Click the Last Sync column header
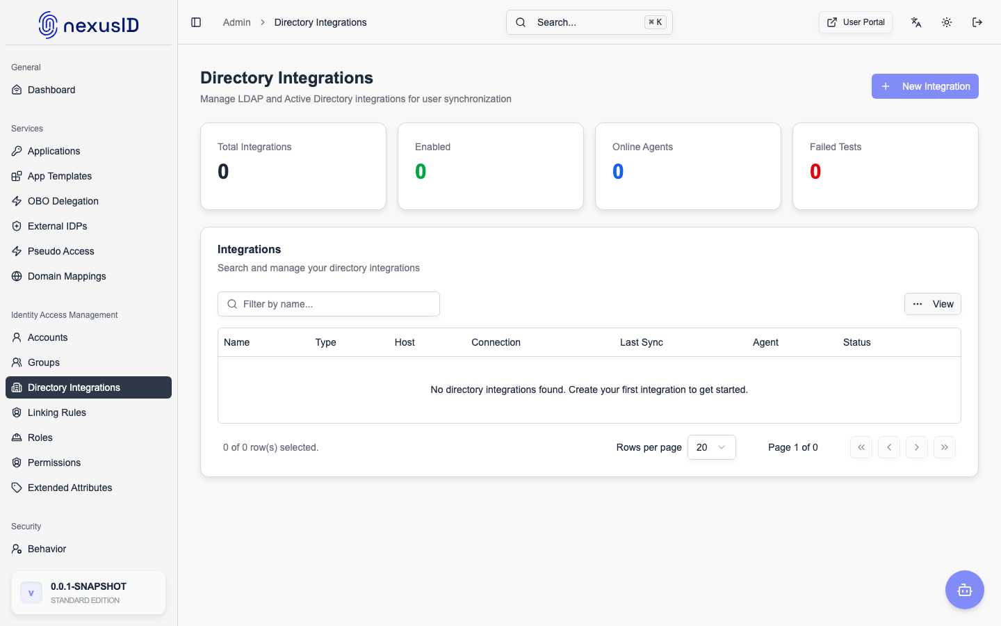Image resolution: width=1001 pixels, height=626 pixels. click(x=641, y=342)
